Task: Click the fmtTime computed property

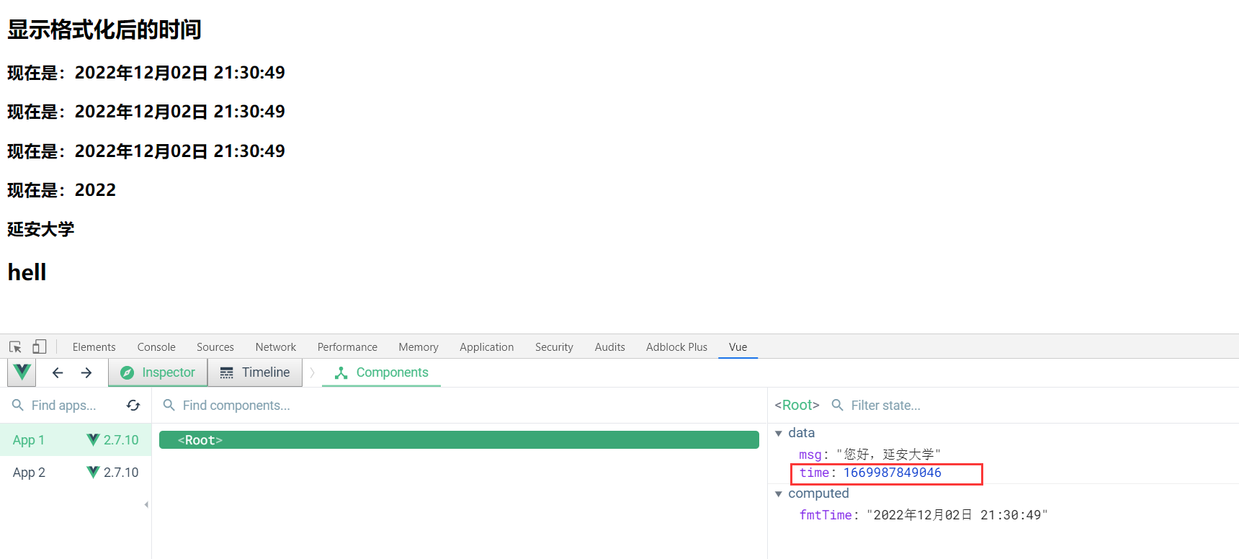Action: [923, 515]
